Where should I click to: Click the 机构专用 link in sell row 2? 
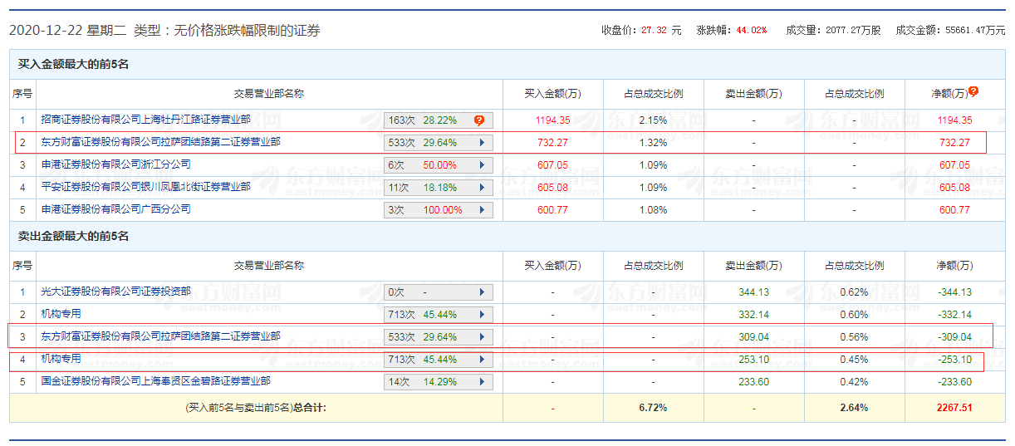[x=61, y=314]
